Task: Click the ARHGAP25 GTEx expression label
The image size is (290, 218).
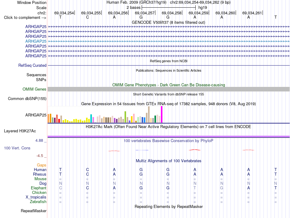Action: [x=36, y=115]
